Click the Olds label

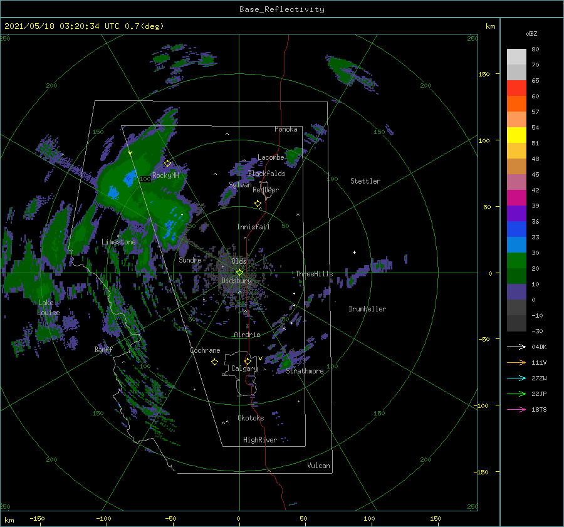tap(239, 261)
